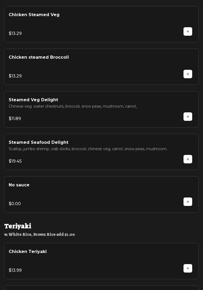Click the brown rice add $1.00 note

[40, 234]
